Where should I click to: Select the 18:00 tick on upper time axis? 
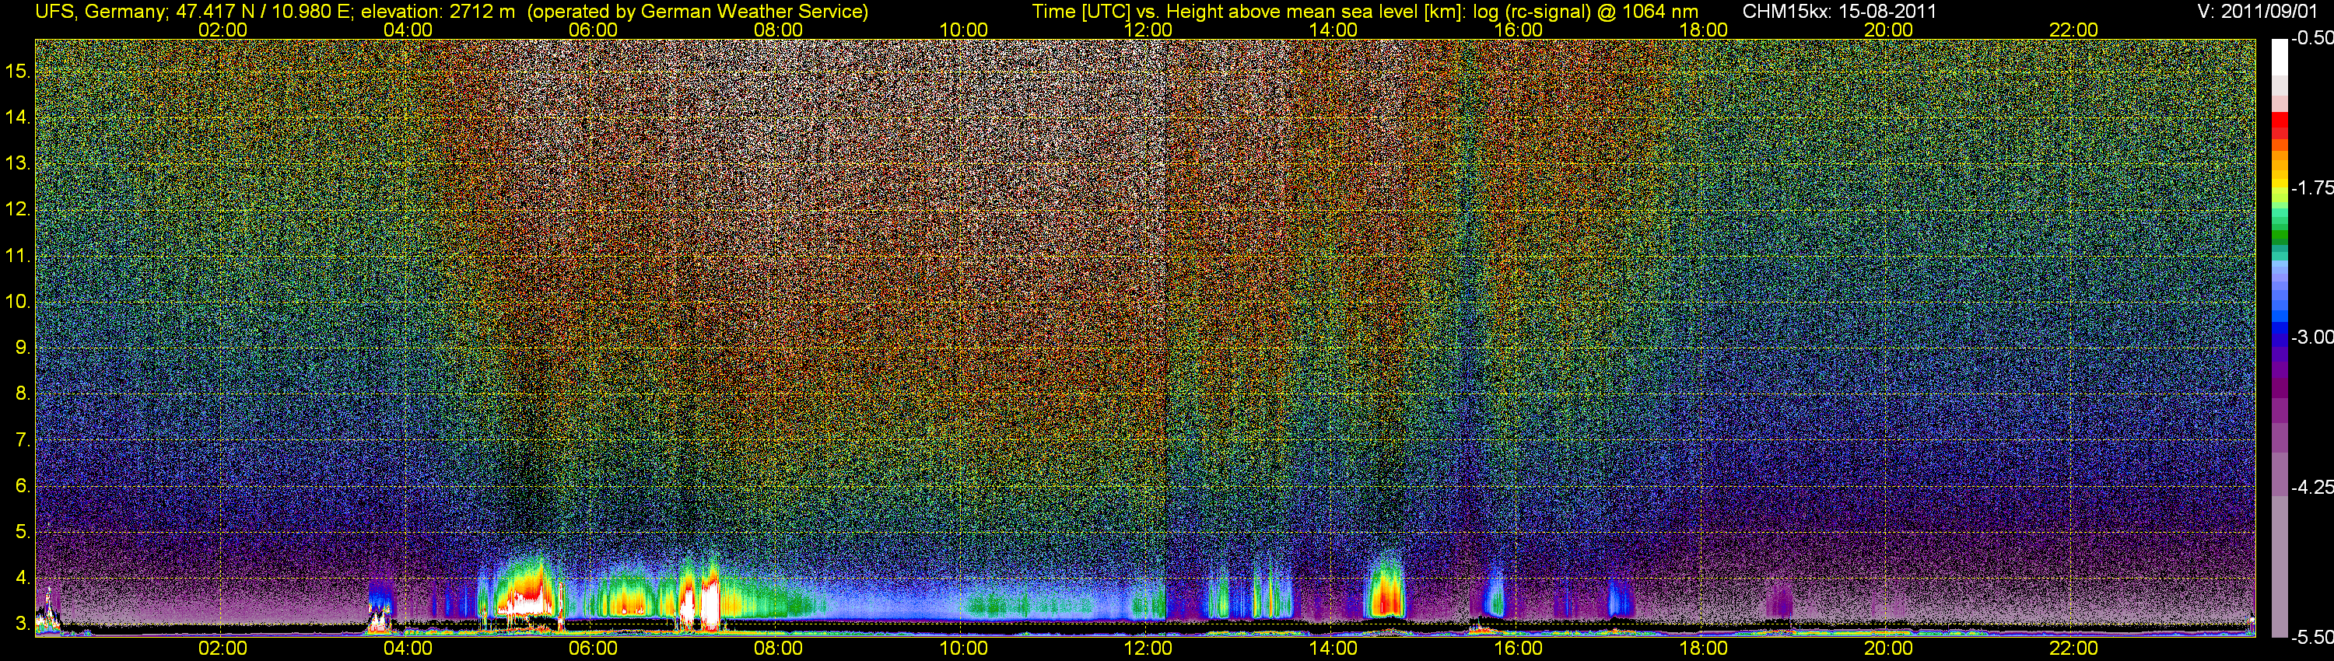[x=1703, y=30]
